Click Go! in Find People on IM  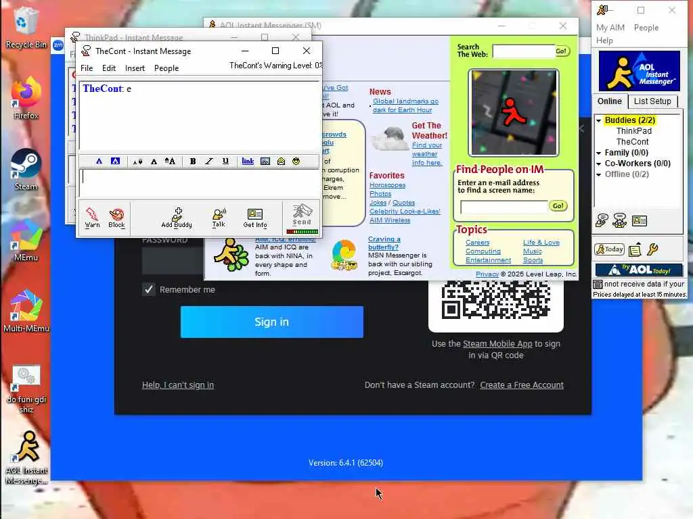click(558, 205)
